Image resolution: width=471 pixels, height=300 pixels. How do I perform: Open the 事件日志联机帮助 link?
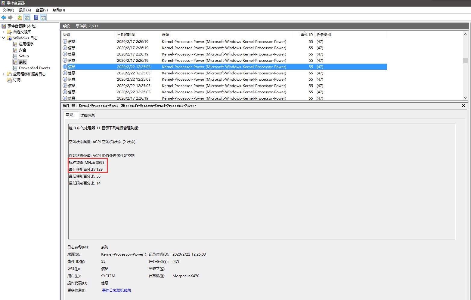[x=116, y=290]
